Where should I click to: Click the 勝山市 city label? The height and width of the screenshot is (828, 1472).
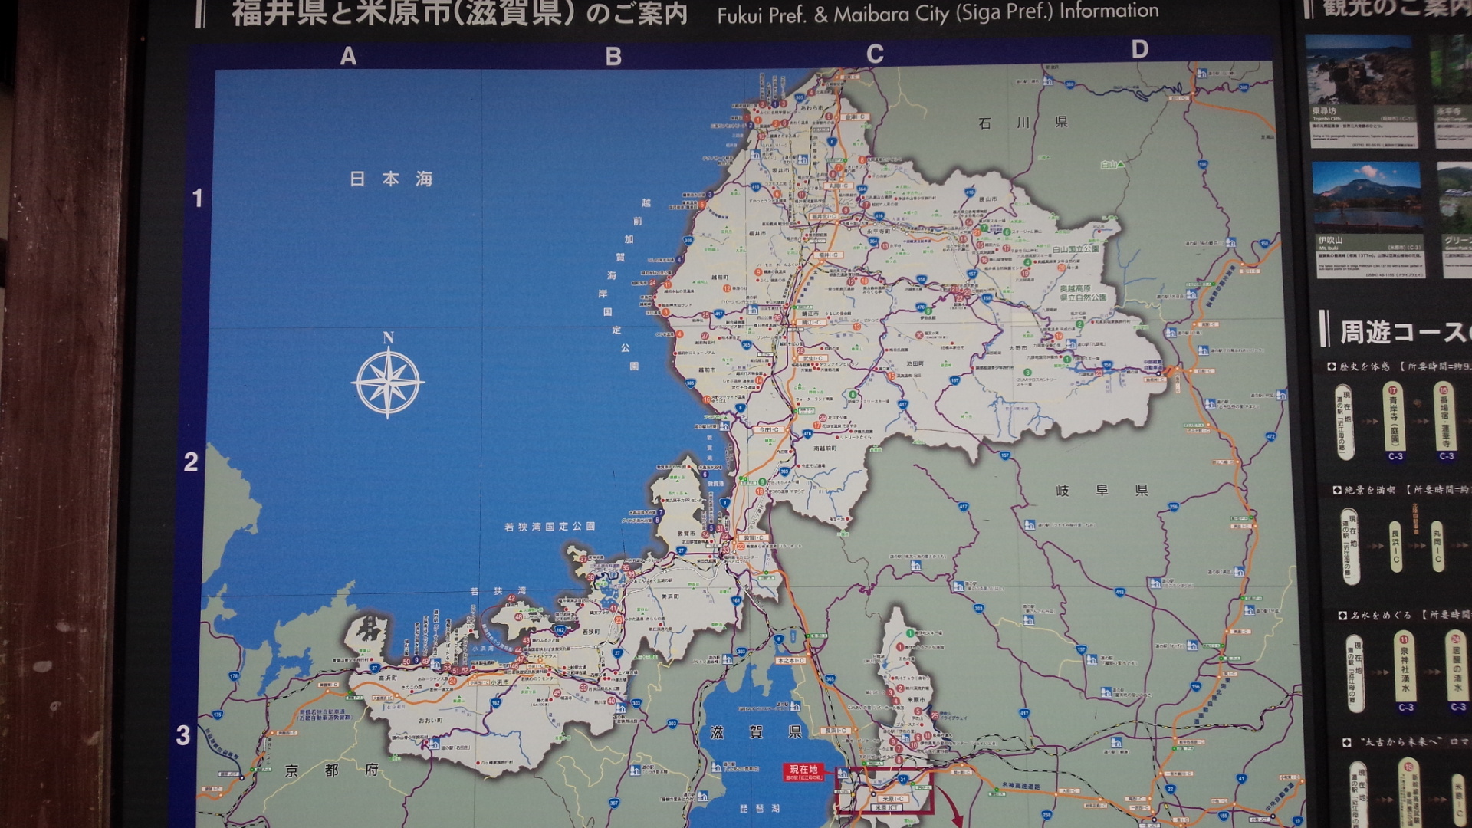tap(987, 199)
